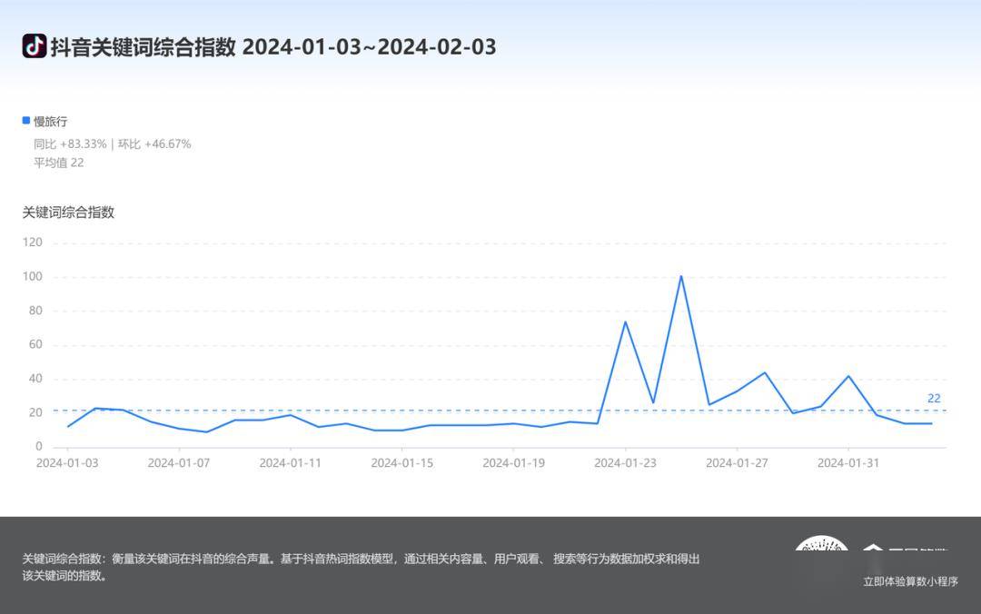This screenshot has width=981, height=614.
Task: Click the 同比 +83.33% statistic
Action: (70, 144)
